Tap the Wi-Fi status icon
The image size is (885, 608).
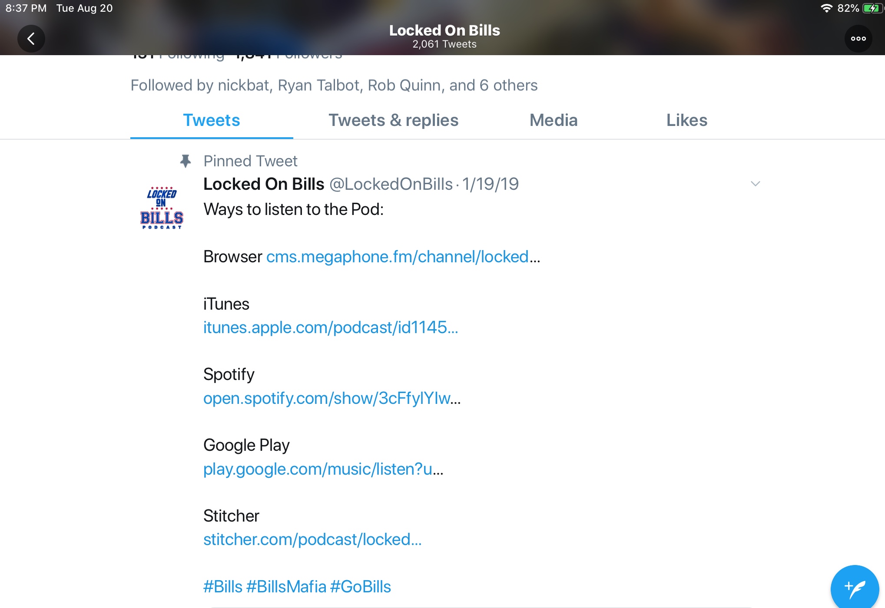tap(826, 8)
